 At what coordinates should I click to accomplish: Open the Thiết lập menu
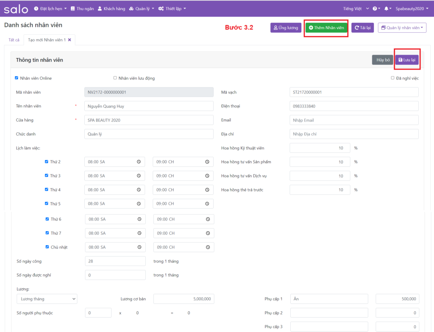tap(172, 8)
